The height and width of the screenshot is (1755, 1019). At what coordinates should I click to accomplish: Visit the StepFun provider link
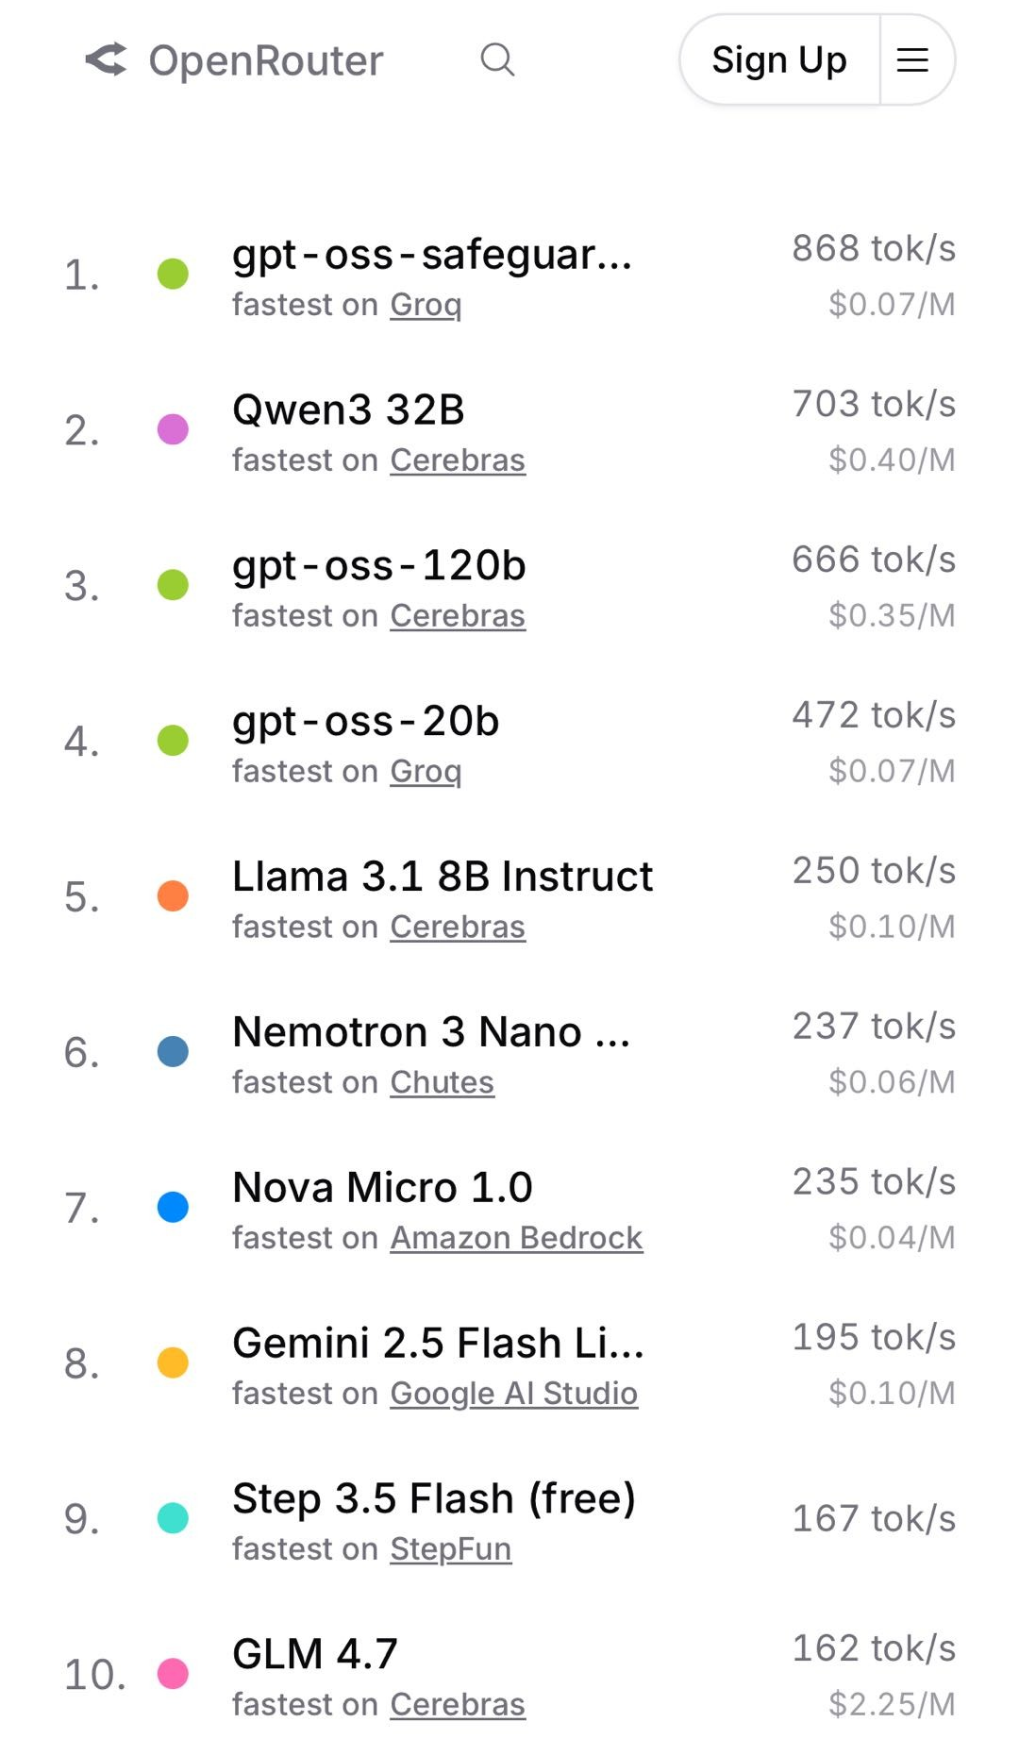(x=450, y=1548)
